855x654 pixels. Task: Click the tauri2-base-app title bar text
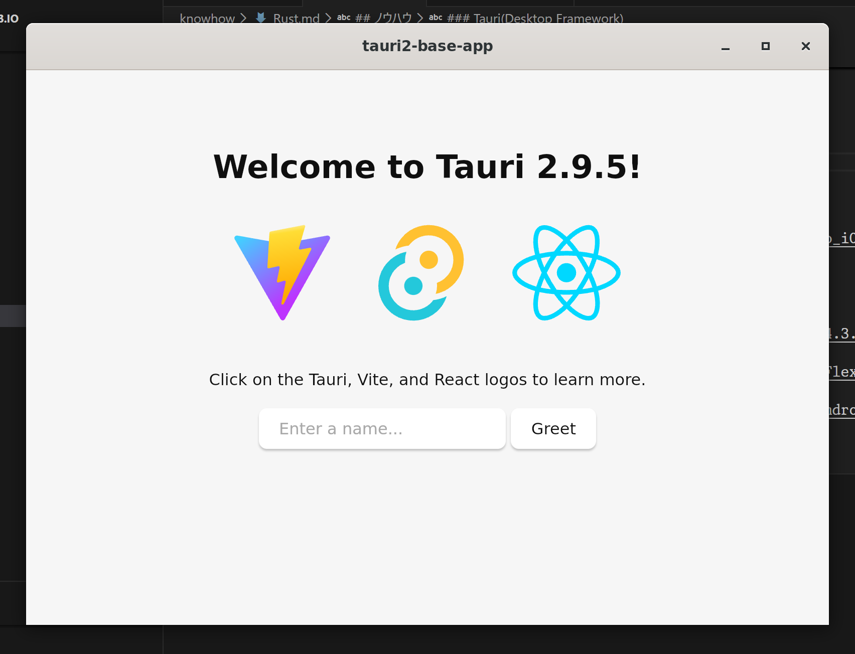(427, 46)
